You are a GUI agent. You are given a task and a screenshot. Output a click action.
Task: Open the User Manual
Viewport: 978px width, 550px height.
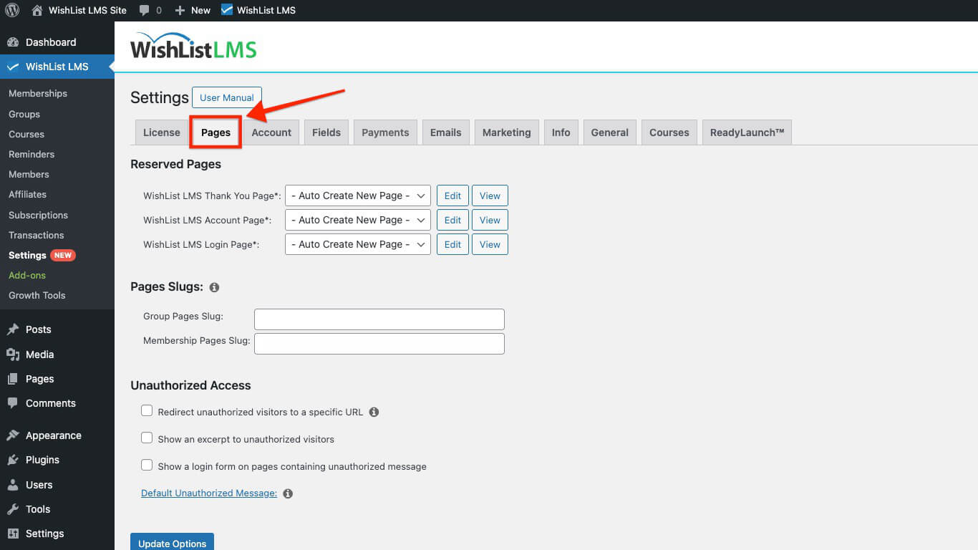pyautogui.click(x=226, y=97)
